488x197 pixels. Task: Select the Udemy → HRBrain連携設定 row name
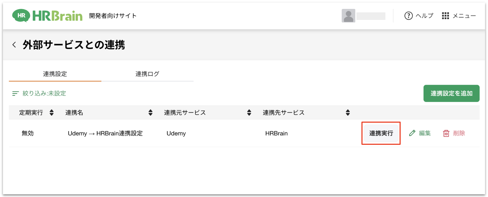105,133
